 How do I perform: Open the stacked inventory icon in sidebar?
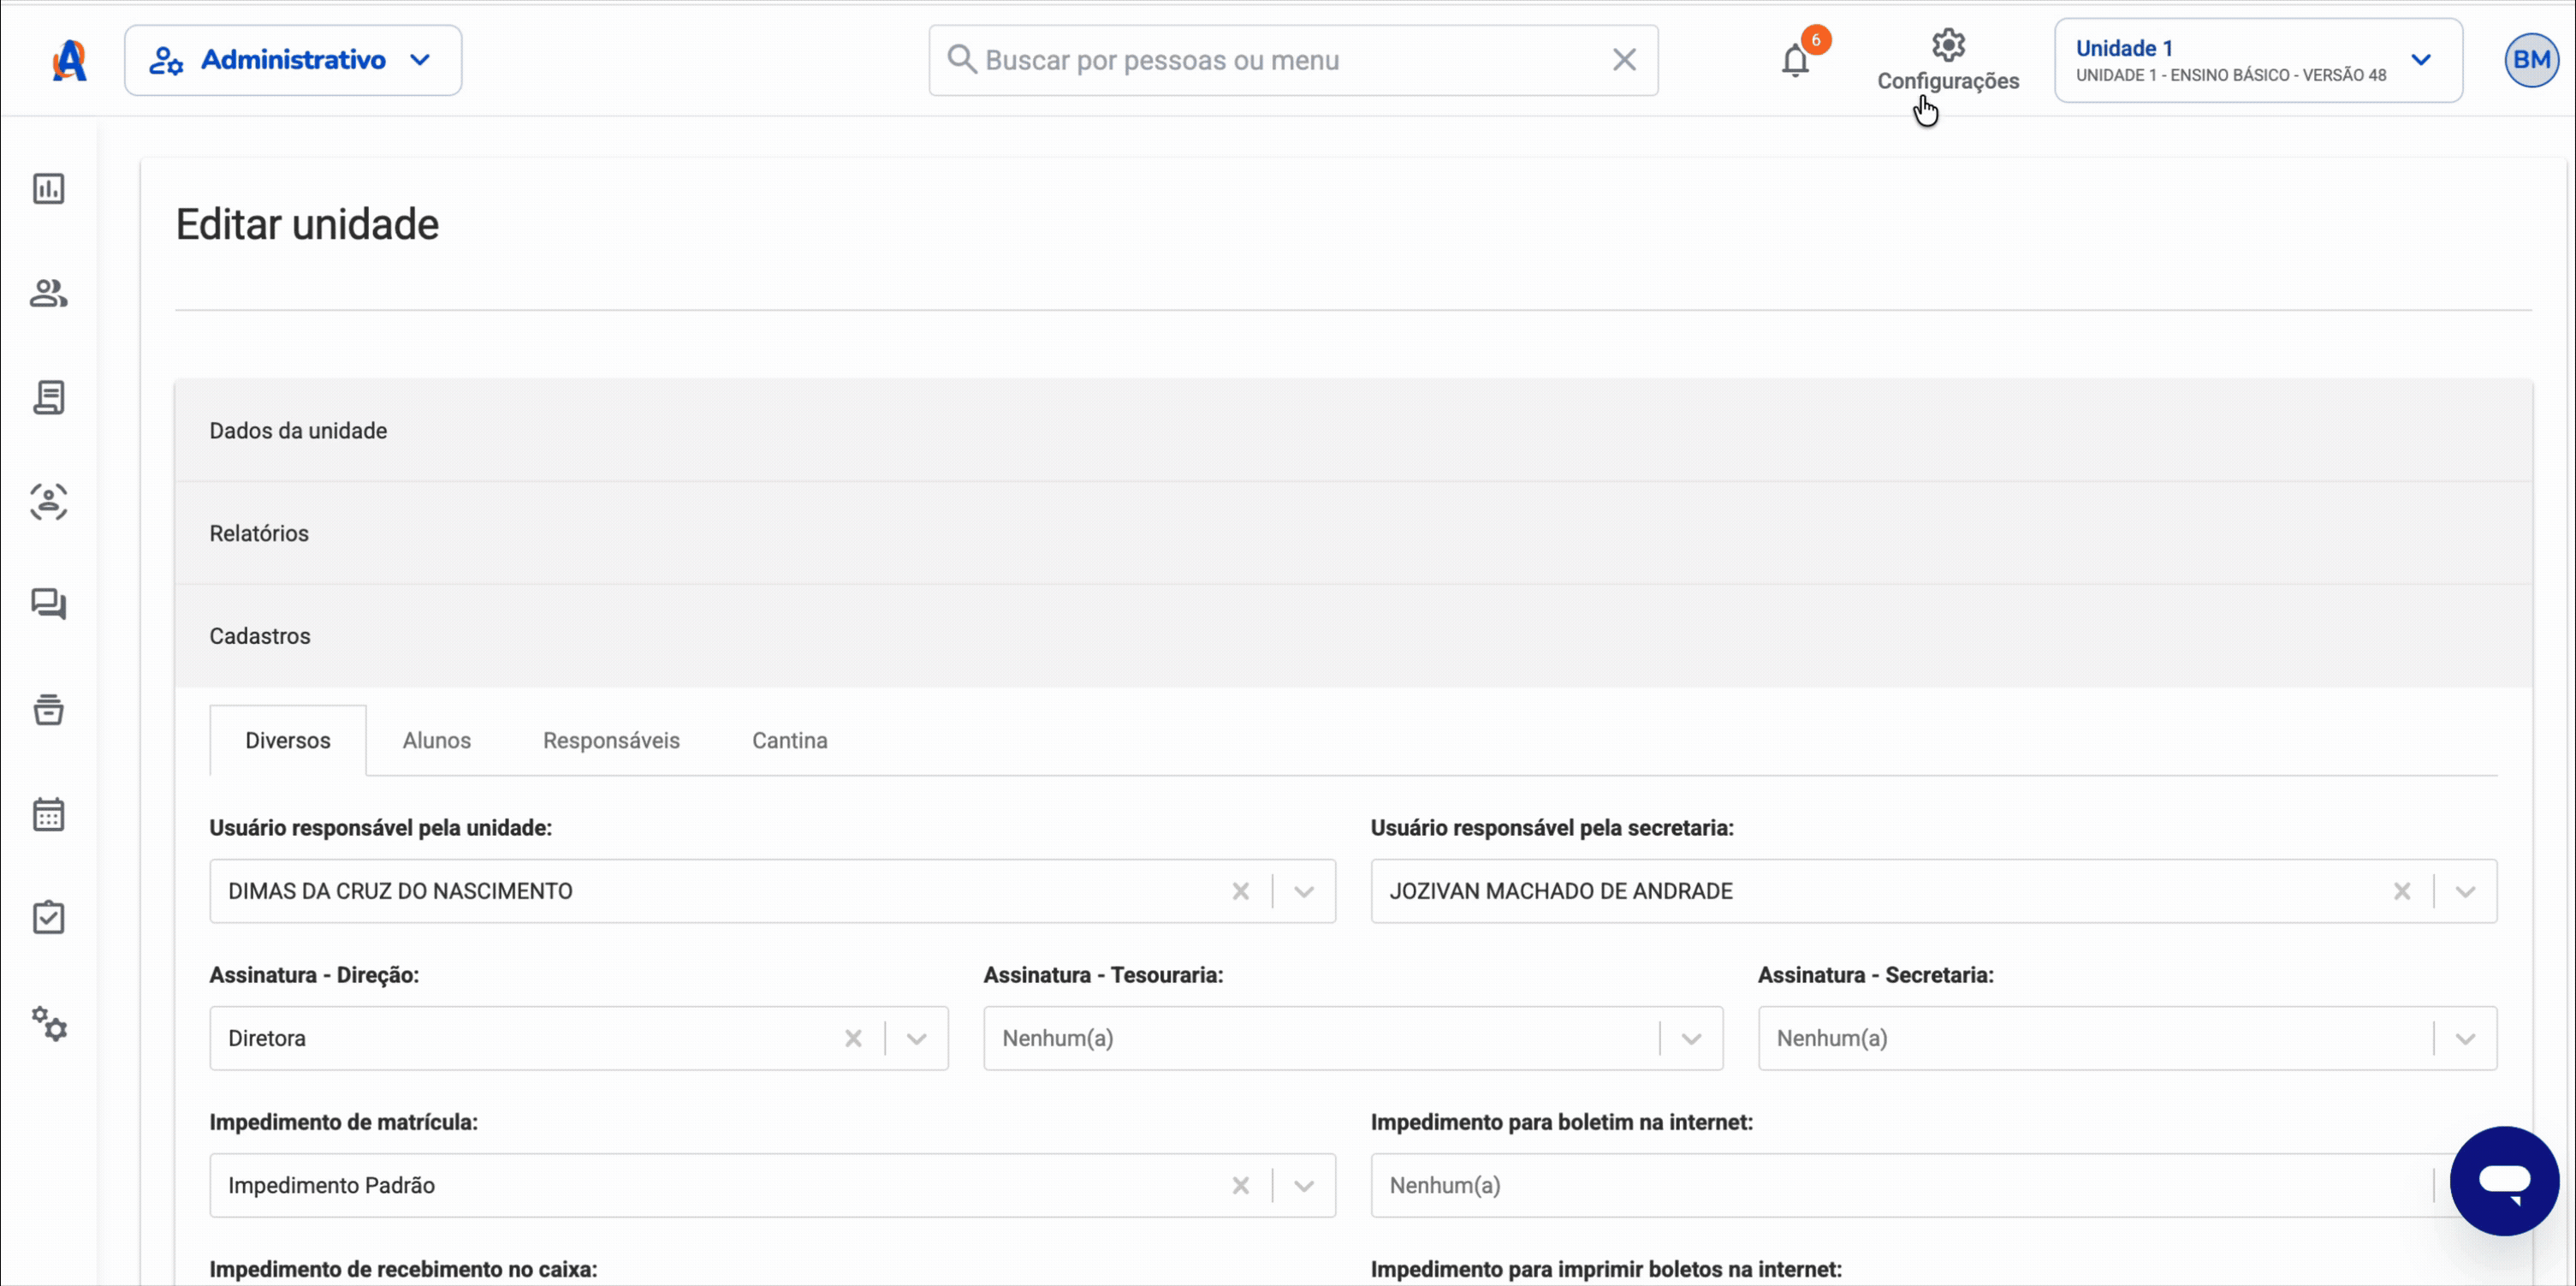pos(48,710)
